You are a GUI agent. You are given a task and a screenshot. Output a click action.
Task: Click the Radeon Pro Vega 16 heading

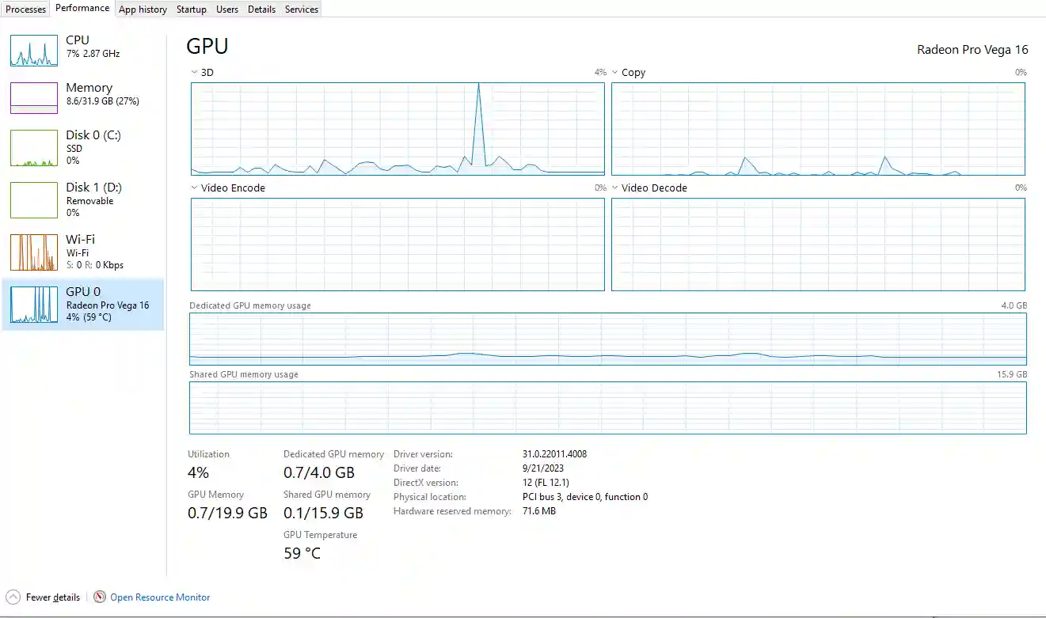[972, 49]
